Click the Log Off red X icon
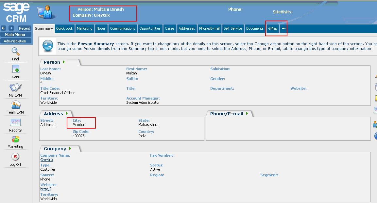This screenshot has width=377, height=203. pyautogui.click(x=15, y=157)
